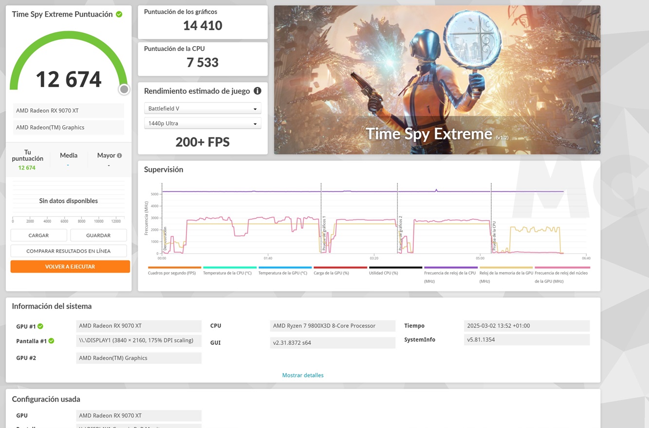Expand system info with Mostrar detalles
Image resolution: width=649 pixels, height=428 pixels.
pyautogui.click(x=303, y=375)
